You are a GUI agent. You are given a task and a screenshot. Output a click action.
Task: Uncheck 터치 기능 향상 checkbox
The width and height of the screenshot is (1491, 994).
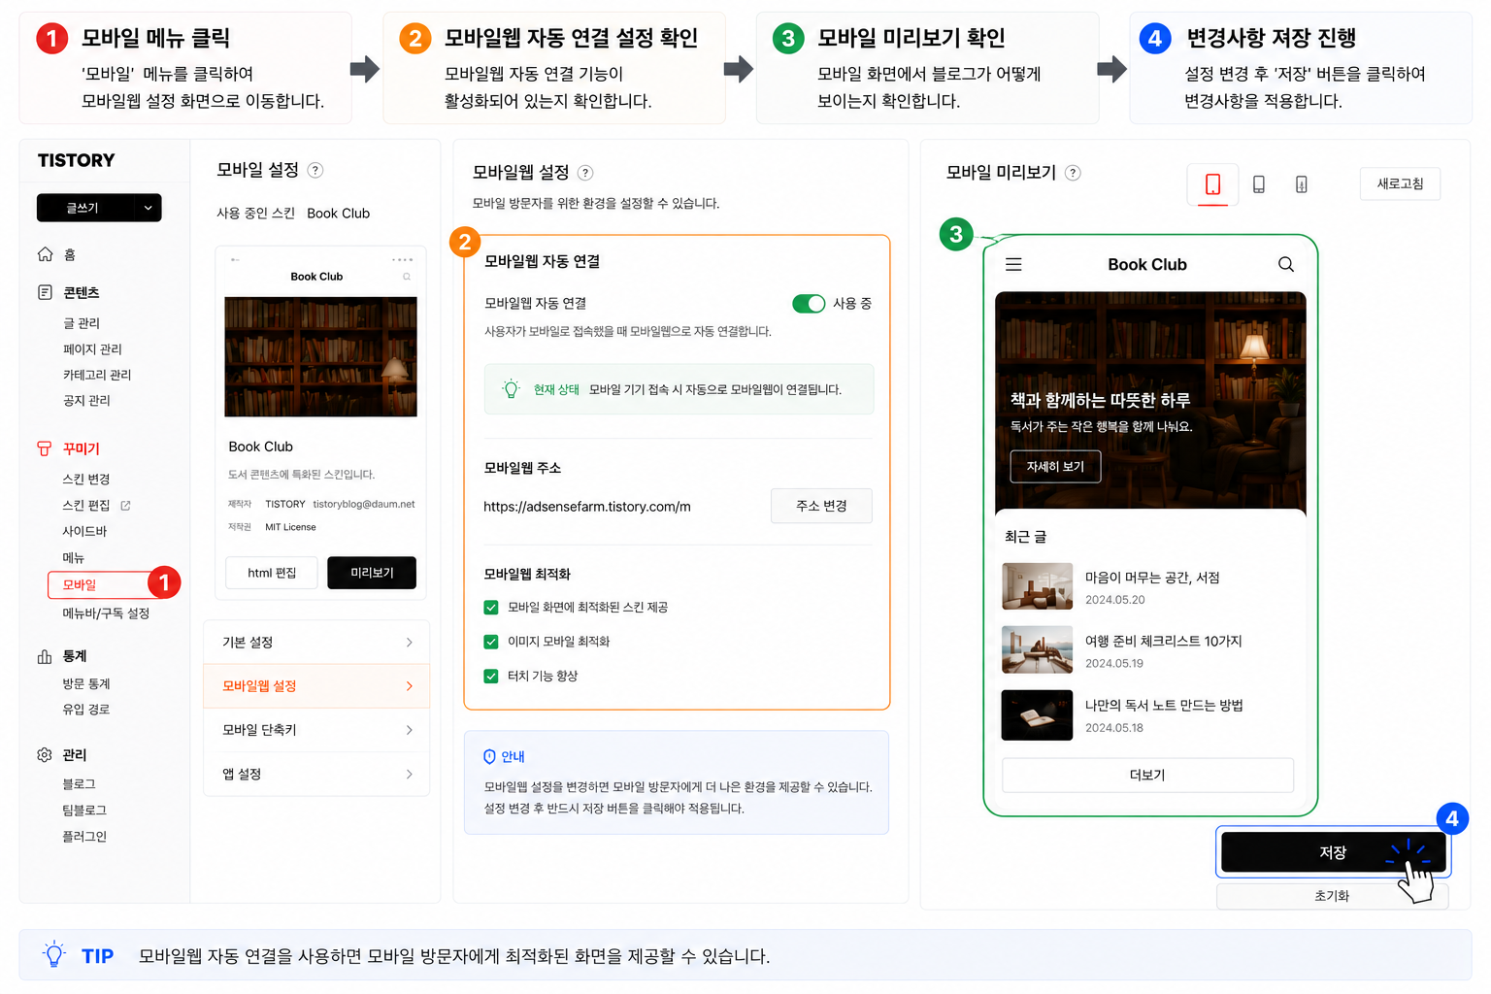click(x=491, y=677)
